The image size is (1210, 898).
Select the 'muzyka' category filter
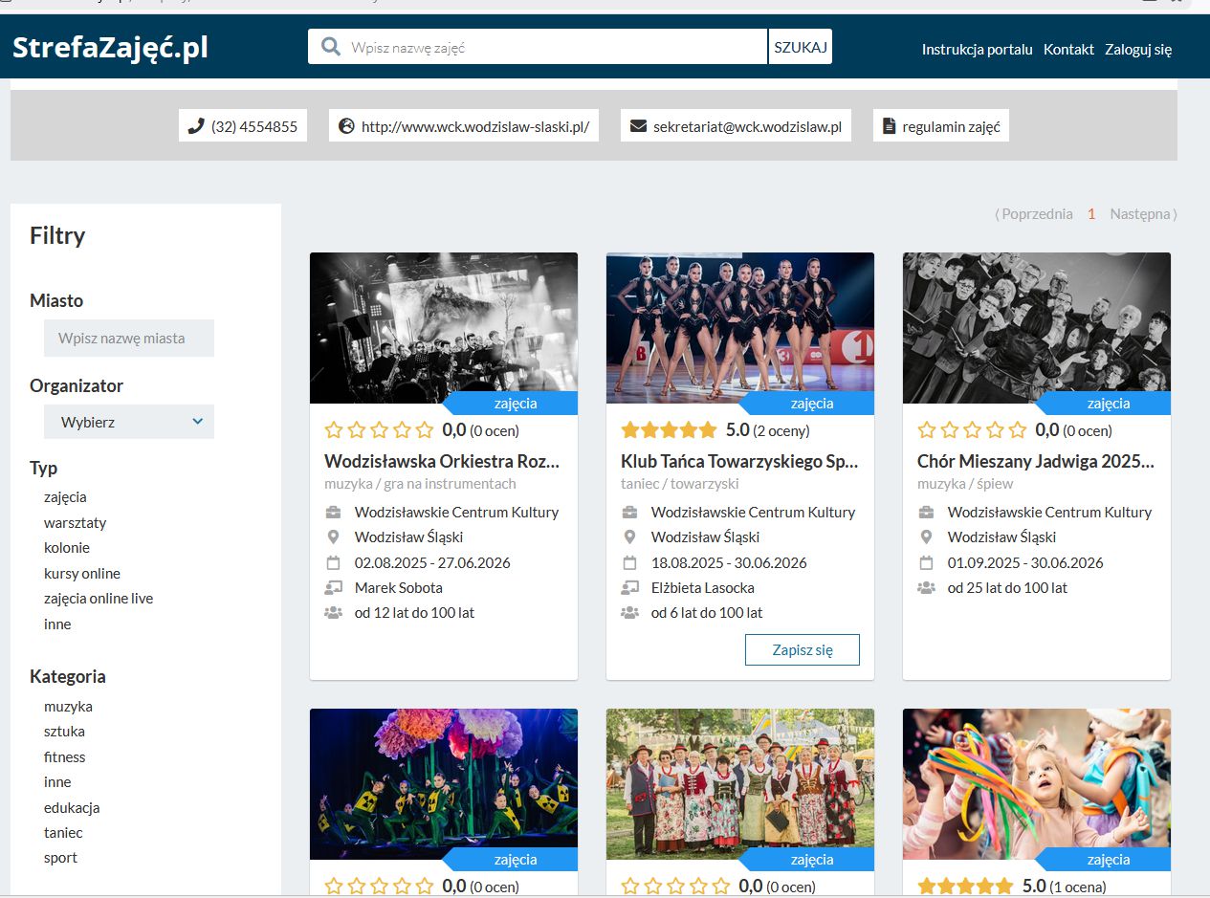(68, 707)
